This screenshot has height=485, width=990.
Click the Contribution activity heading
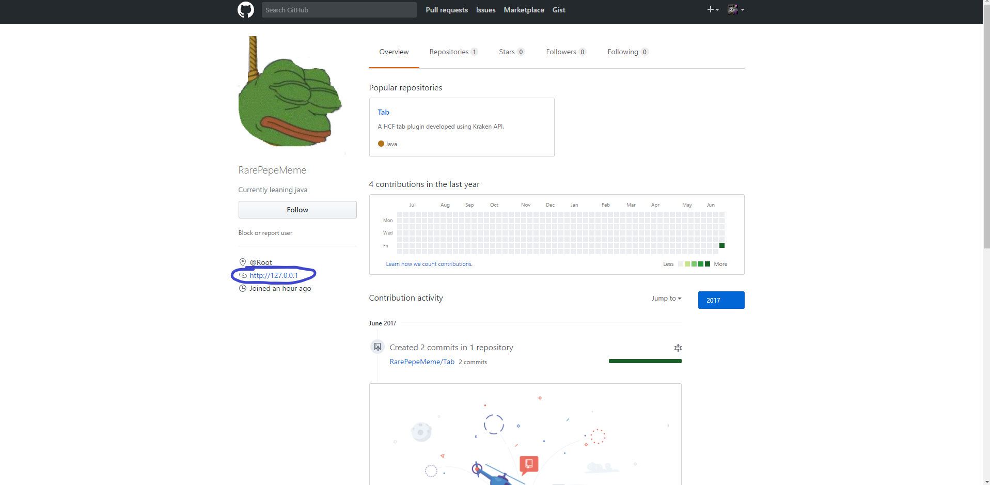[x=406, y=298]
